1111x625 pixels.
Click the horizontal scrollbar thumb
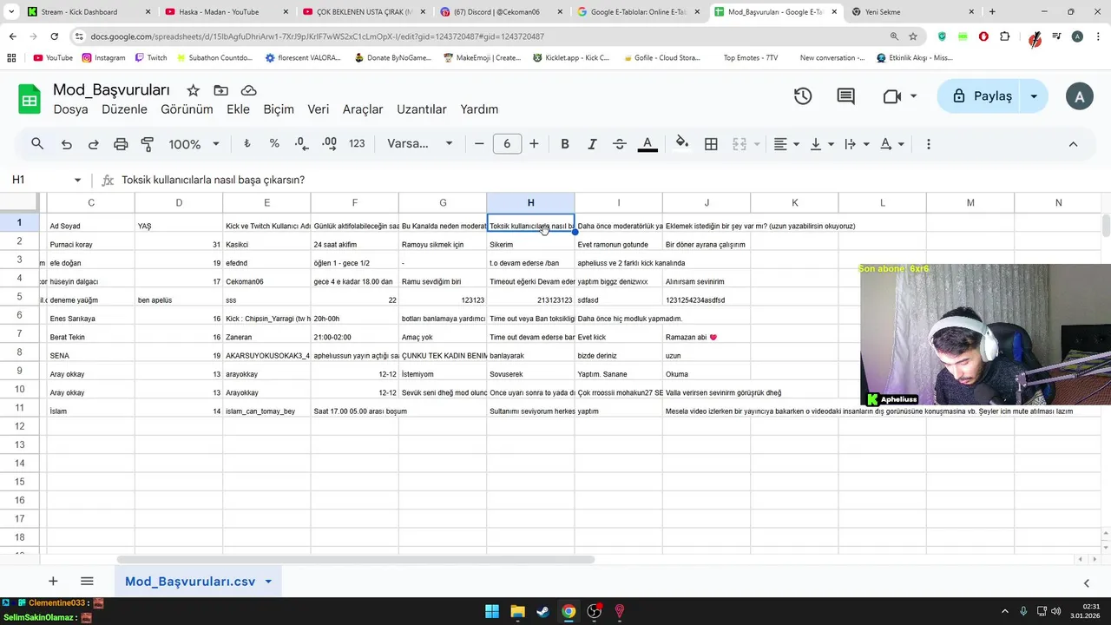tap(355, 560)
